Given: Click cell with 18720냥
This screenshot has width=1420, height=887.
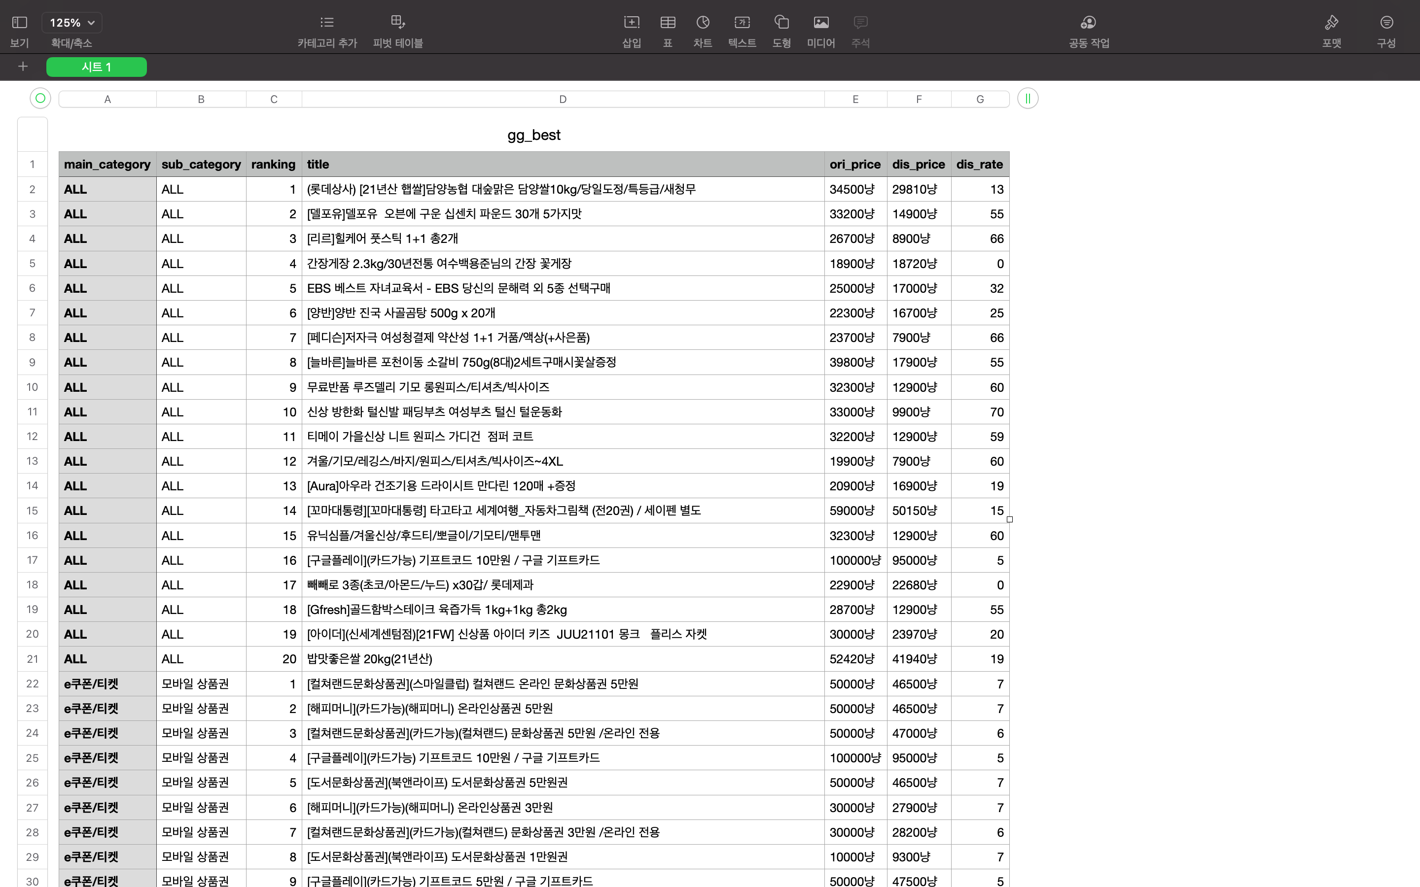Looking at the screenshot, I should coord(919,264).
